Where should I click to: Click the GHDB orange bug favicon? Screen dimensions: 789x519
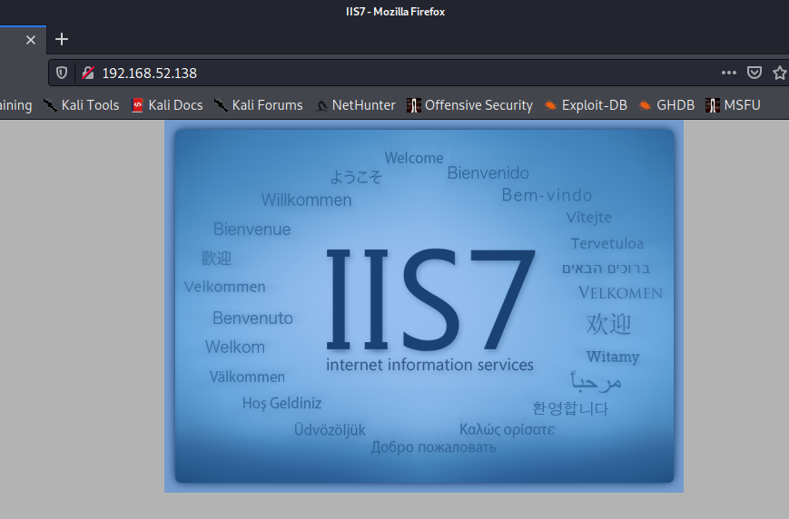[x=645, y=105]
